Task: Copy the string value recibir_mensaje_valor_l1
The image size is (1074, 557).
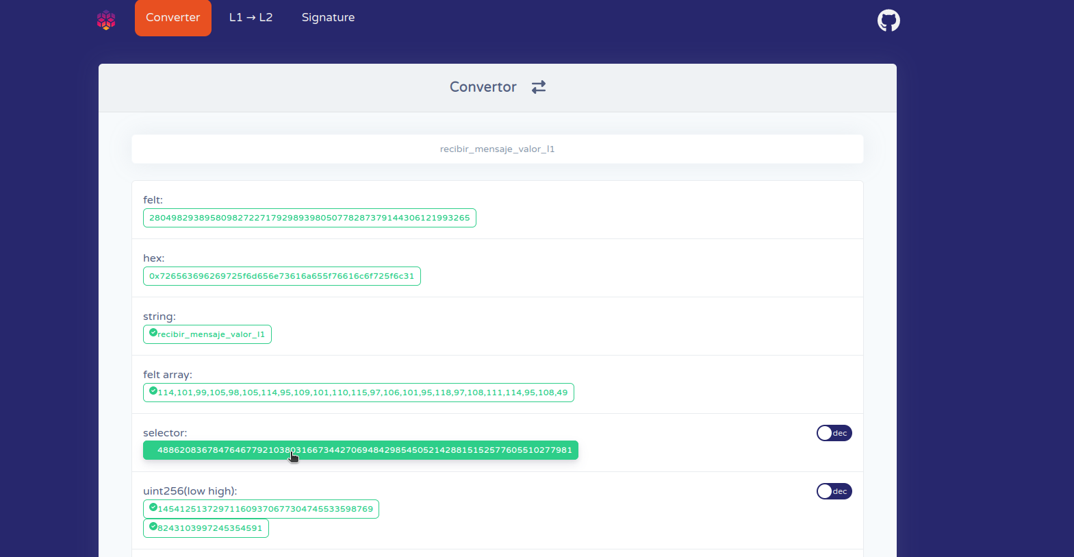Action: pos(207,334)
